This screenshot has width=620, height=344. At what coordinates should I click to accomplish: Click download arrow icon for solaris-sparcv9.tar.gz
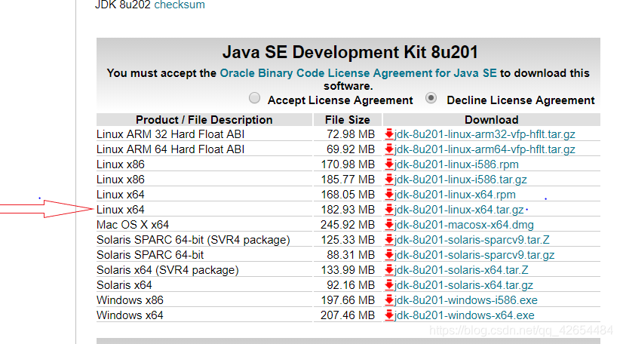[x=389, y=255]
